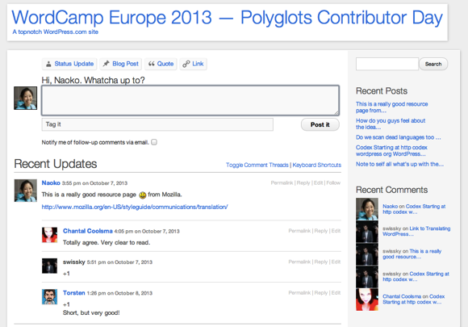Open Naoko's author name on the post
The height and width of the screenshot is (327, 468).
point(51,182)
